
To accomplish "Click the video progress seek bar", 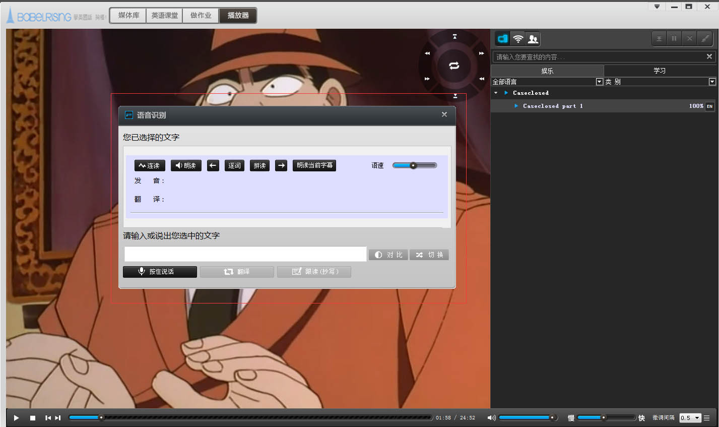I will pyautogui.click(x=250, y=417).
